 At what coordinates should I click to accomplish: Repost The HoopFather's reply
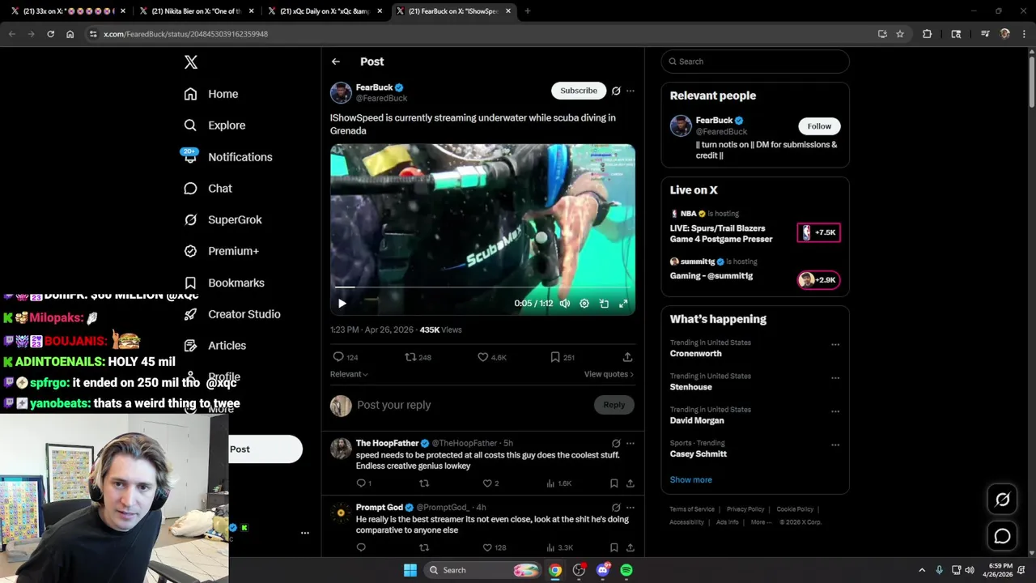click(424, 483)
